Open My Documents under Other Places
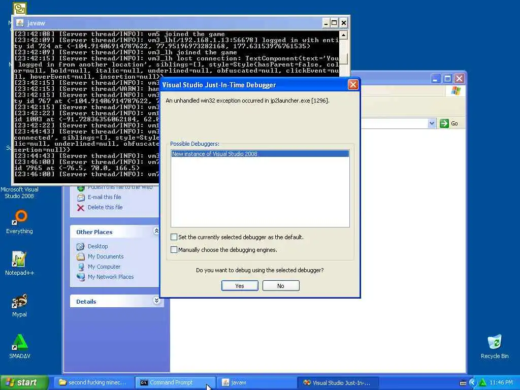Image resolution: width=520 pixels, height=390 pixels. 106,256
